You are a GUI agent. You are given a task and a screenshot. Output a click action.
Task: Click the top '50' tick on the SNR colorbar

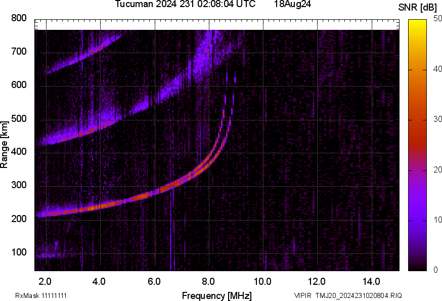click(x=437, y=19)
